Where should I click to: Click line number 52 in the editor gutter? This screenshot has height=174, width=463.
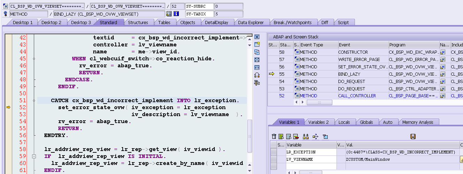23,107
